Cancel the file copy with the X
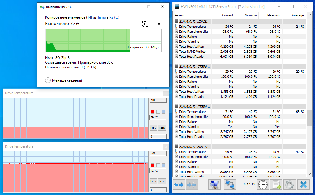Image resolution: width=315 pixels, height=195 pixels. pos(159,24)
